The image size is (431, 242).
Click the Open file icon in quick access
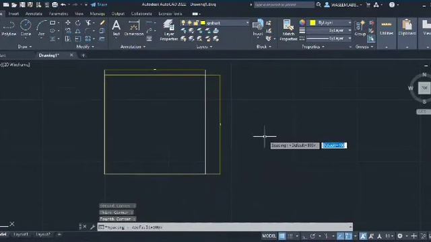14,5
